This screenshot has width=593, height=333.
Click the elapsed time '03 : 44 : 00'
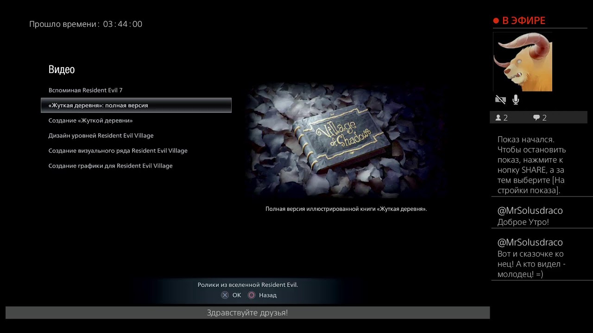[x=123, y=24]
